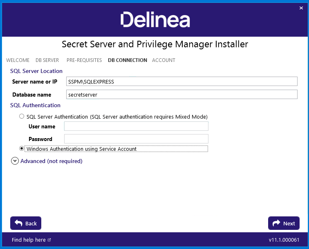
Task: Expand the Advanced chevron circle icon
Action: (15, 161)
